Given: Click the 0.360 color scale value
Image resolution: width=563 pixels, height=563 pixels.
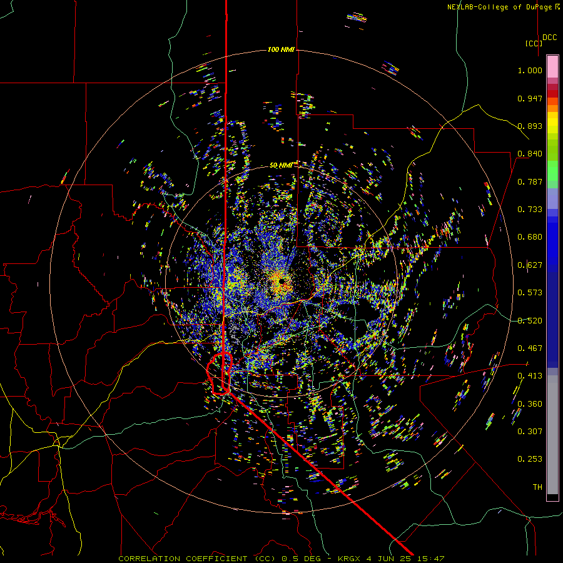Looking at the screenshot, I should (x=530, y=404).
